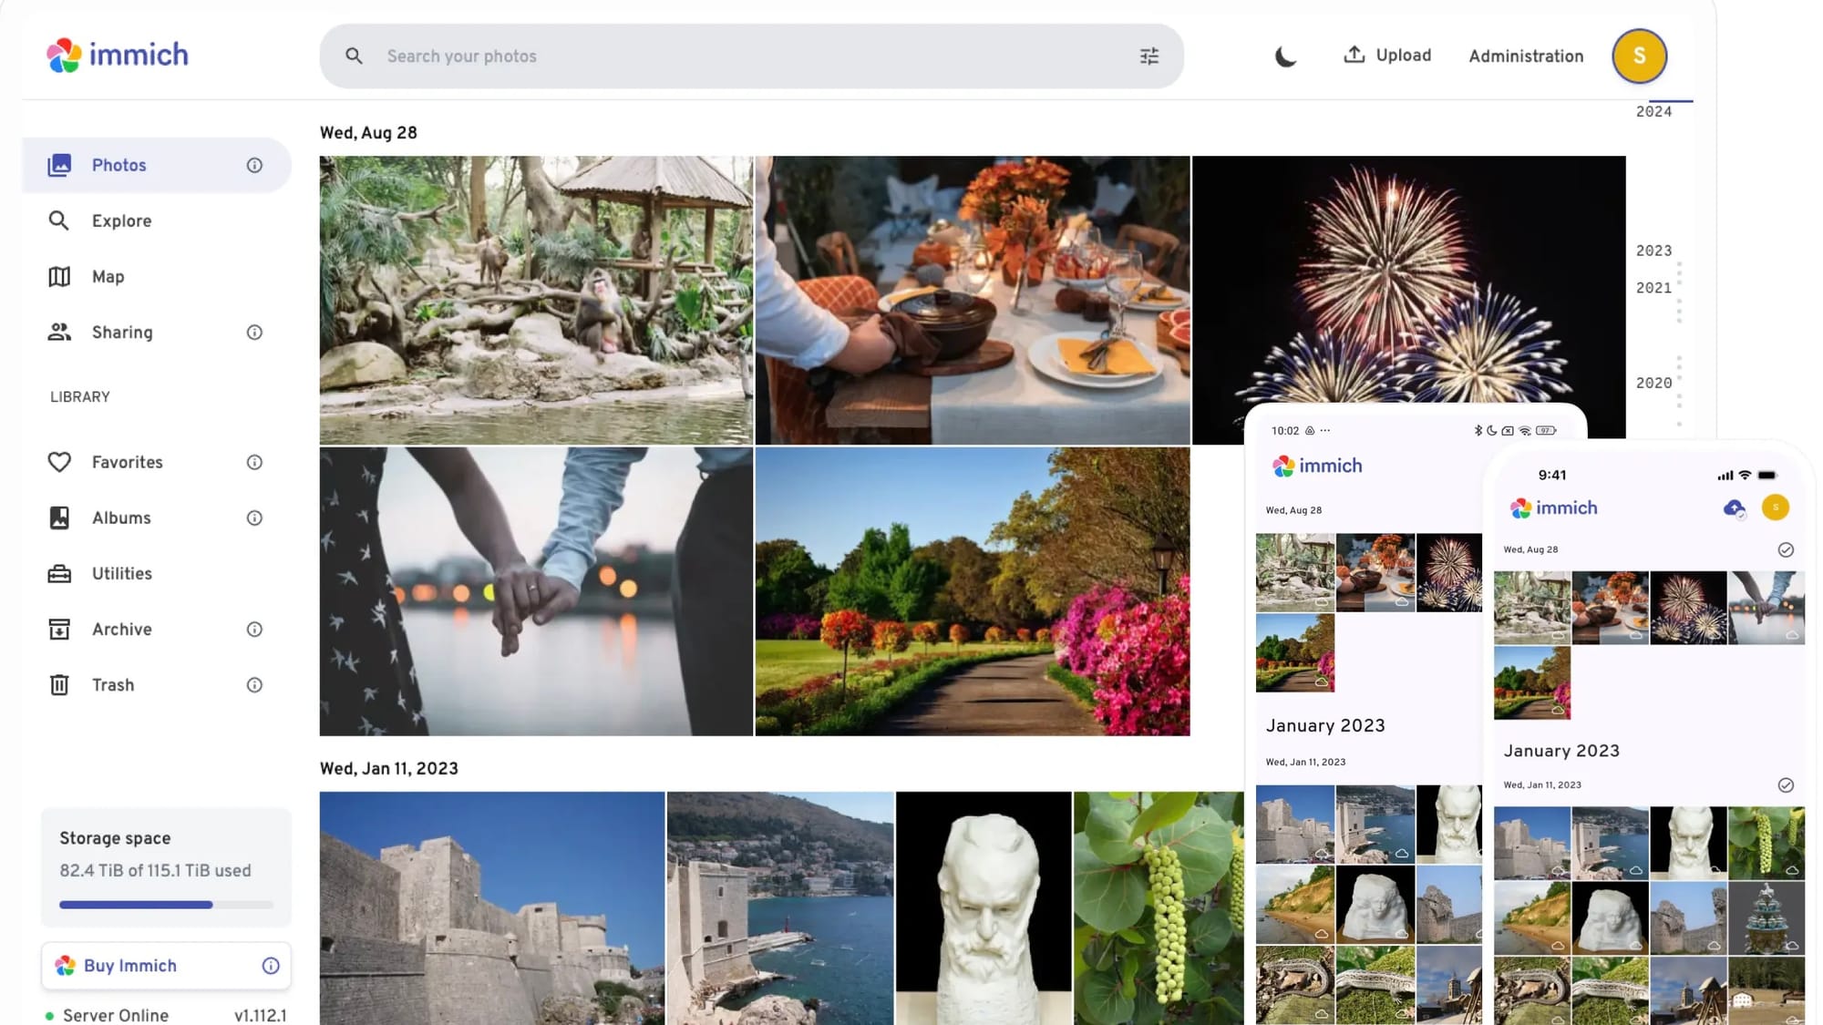Show info for Sharing item
The width and height of the screenshot is (1823, 1025).
[254, 333]
